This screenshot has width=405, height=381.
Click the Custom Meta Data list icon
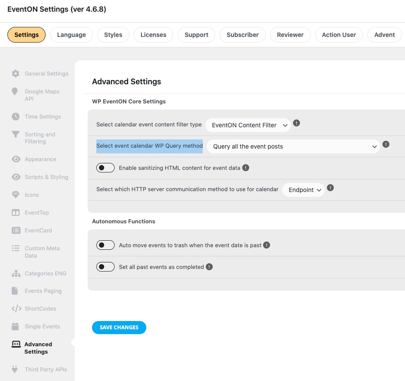[x=16, y=248]
